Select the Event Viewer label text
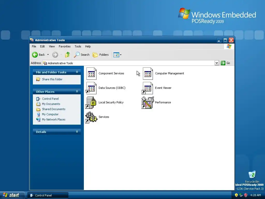Image resolution: width=265 pixels, height=199 pixels. coord(163,88)
